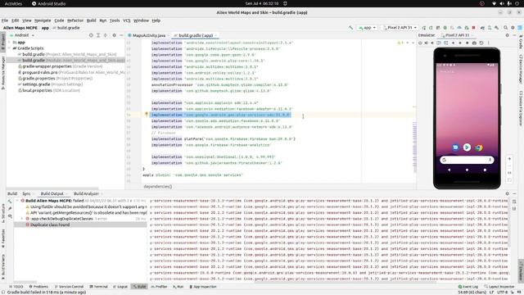524x295 pixels.
Task: Open Messages icon on emulator screen
Action: click(455, 147)
